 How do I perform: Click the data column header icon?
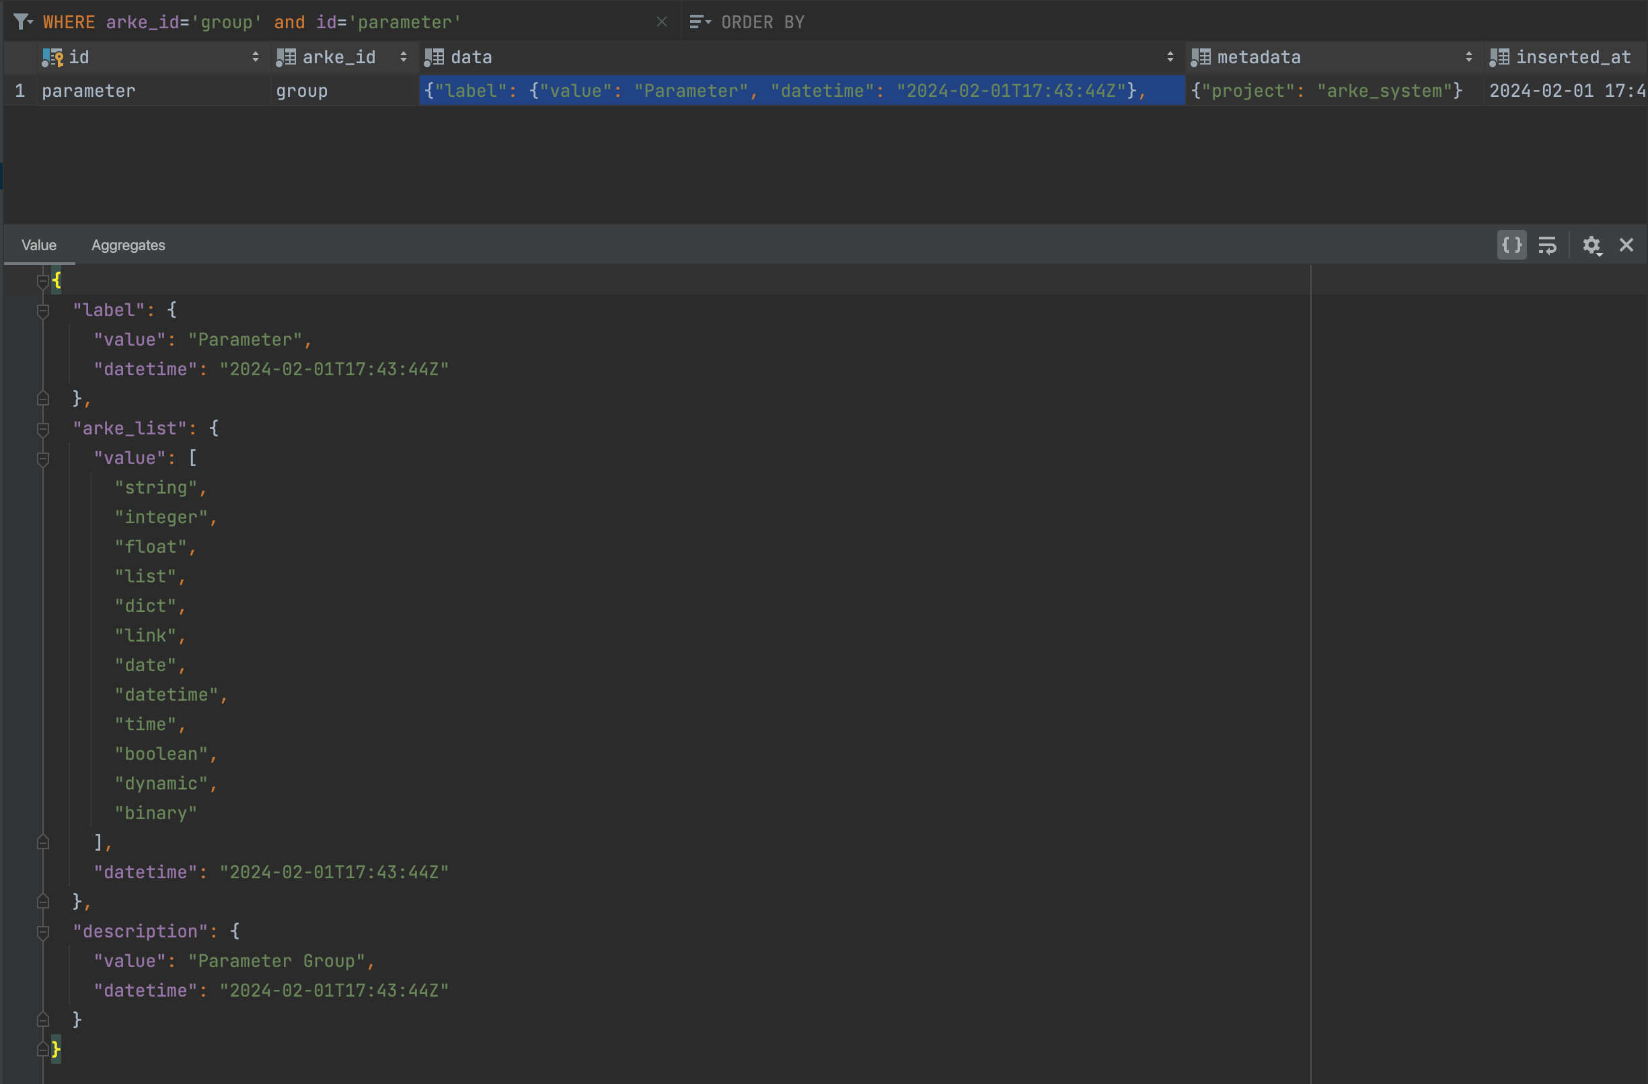pos(434,56)
